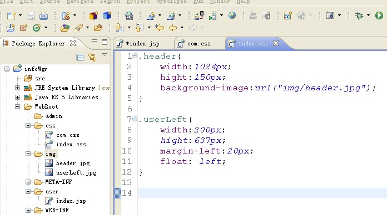Open the Package Explorer view menu arrow
The height and width of the screenshot is (215, 387).
[x=105, y=55]
